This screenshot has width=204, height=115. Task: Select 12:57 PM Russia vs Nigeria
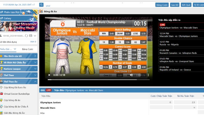(181, 43)
